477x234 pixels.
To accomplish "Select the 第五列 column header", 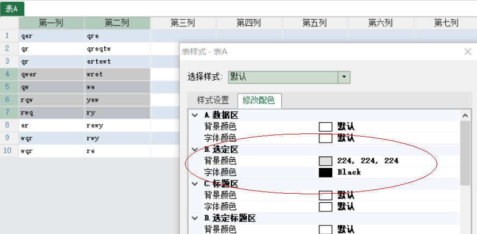I will click(x=315, y=23).
